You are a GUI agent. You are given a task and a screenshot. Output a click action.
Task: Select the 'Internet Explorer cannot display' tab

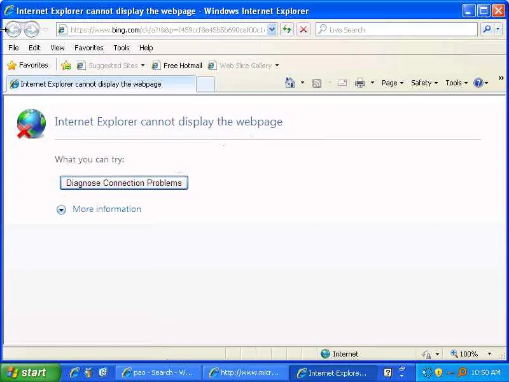pyautogui.click(x=101, y=84)
